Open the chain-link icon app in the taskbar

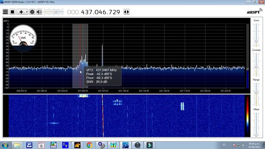(101, 145)
